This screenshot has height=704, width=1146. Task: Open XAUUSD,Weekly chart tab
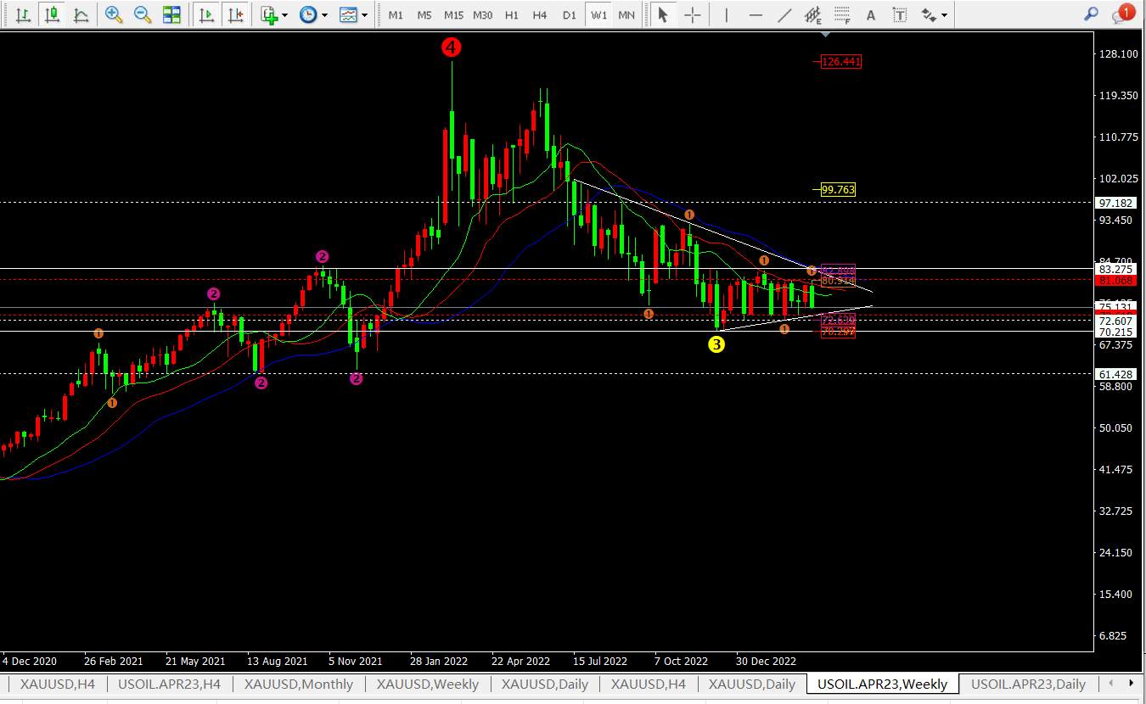pos(428,684)
